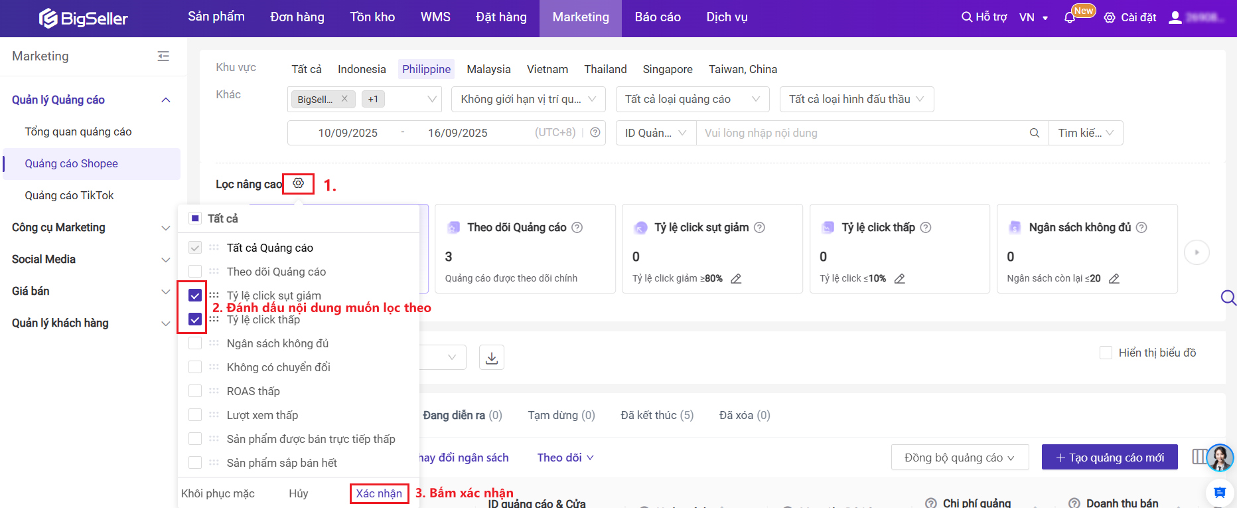Open 'Tất cả loại quảng cáo' dropdown
Screen dimensions: 1237x508
click(692, 99)
